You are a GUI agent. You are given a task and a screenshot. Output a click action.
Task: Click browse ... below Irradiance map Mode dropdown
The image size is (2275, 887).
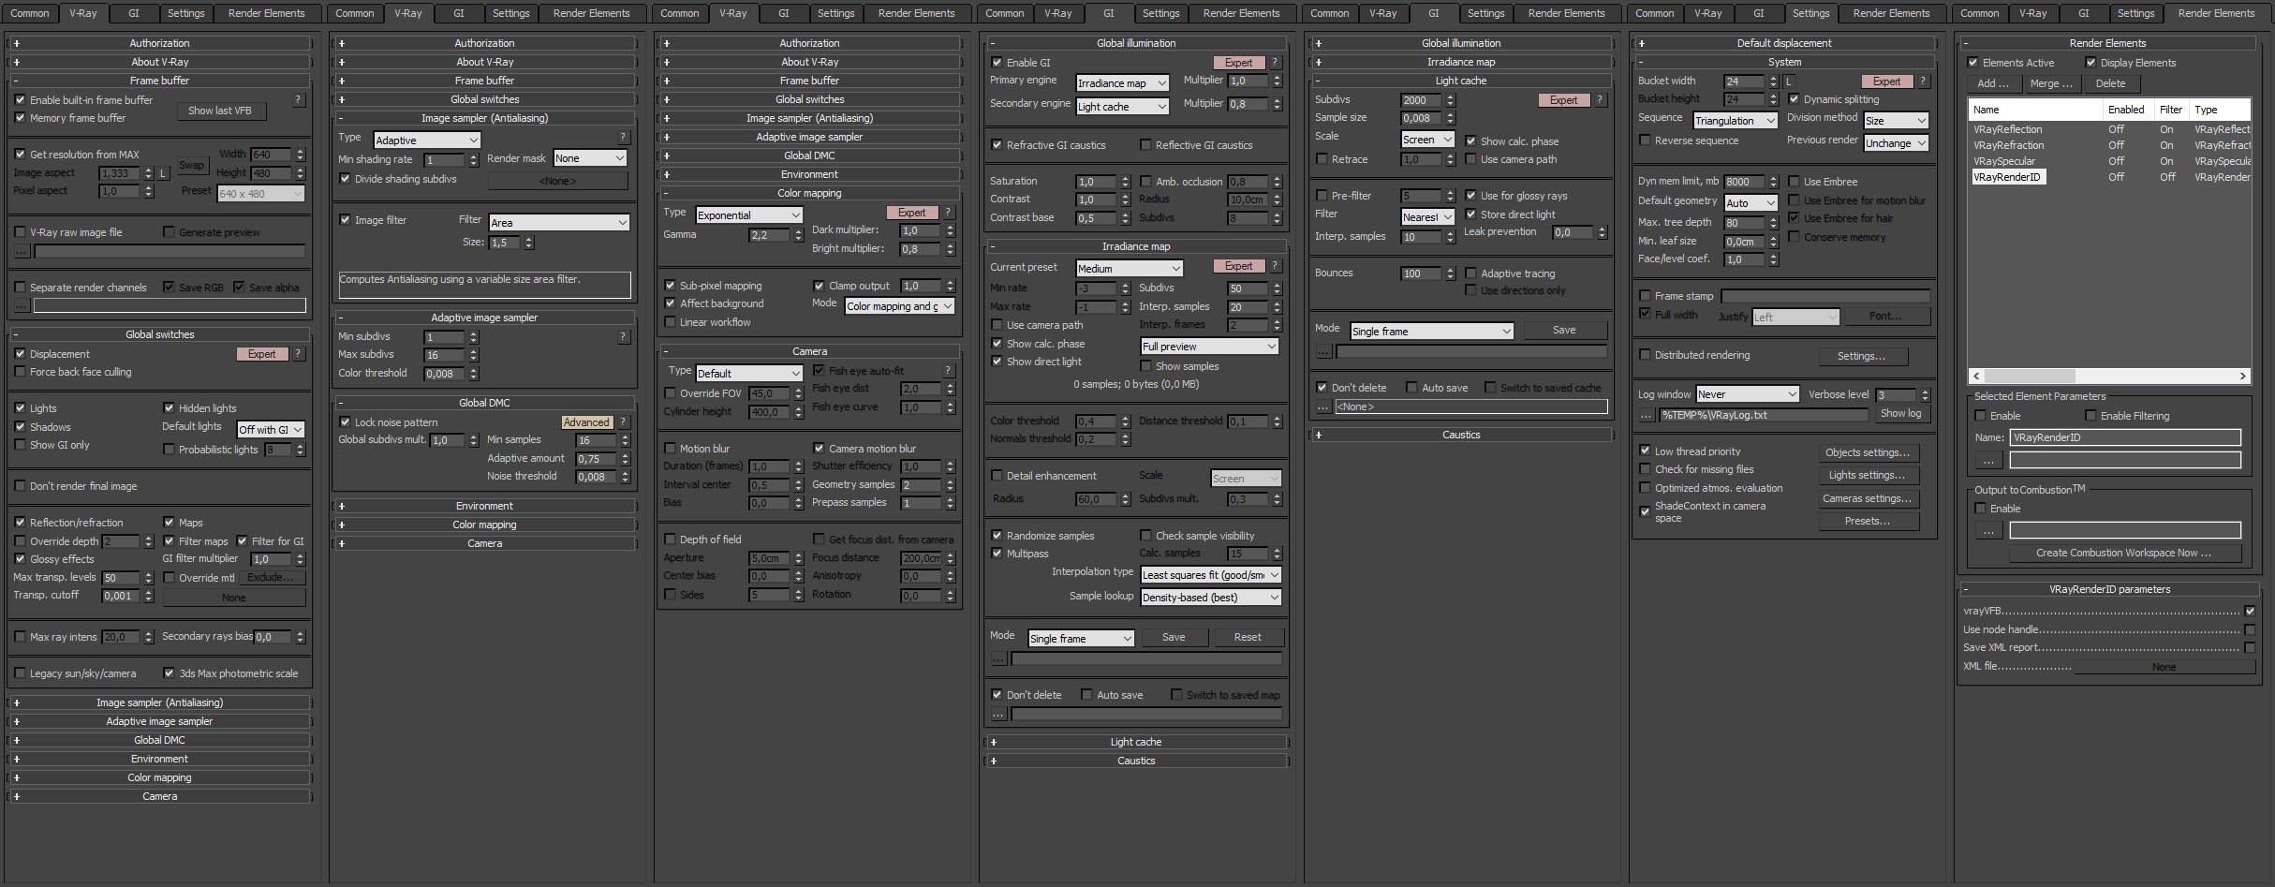pyautogui.click(x=998, y=658)
